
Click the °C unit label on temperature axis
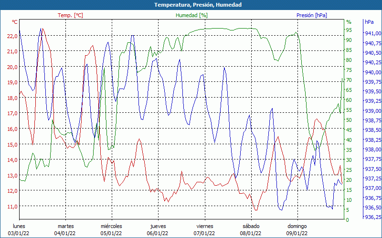click(15, 22)
